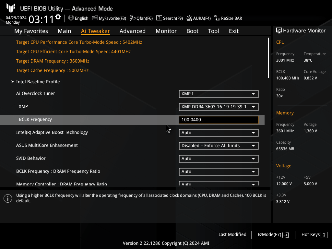Expand ASUS MultiCore Enhancement dropdown
This screenshot has height=249, width=332.
[x=219, y=146]
